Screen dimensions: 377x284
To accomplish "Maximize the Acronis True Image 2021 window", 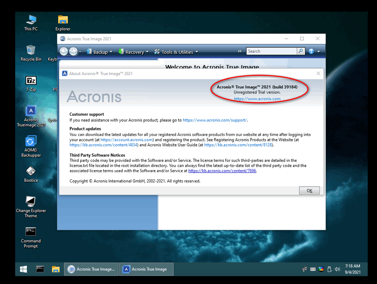I will (x=302, y=39).
